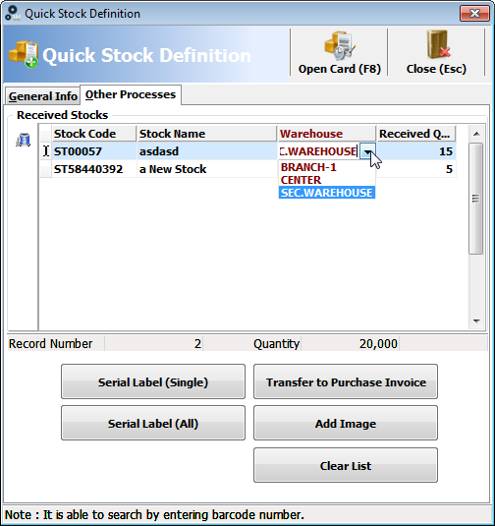The width and height of the screenshot is (495, 526).
Task: Click the Clear List button
Action: click(346, 465)
